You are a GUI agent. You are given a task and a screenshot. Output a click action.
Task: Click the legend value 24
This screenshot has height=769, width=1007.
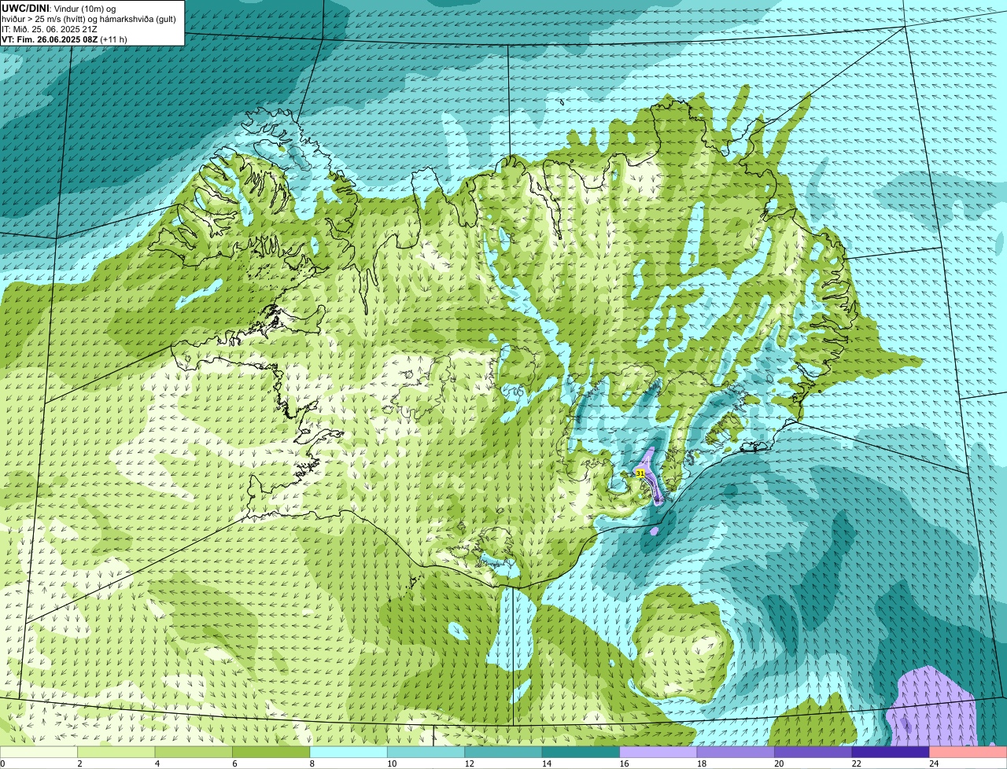pos(932,763)
